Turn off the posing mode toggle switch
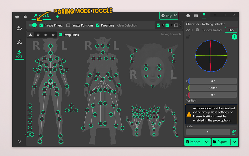Viewport: 249px width, 156px height. [33, 25]
